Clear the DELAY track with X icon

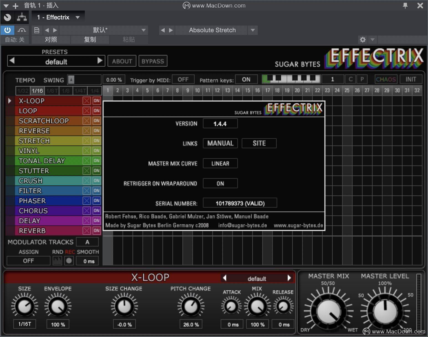87,221
